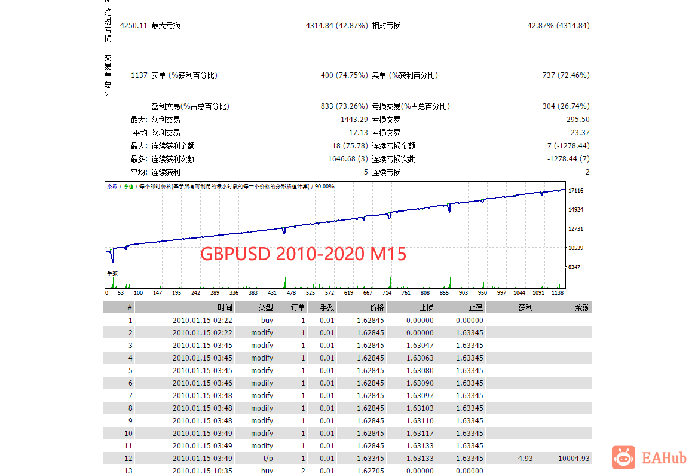
Task: Click largest profit trade value 1443.29
Action: tap(354, 120)
